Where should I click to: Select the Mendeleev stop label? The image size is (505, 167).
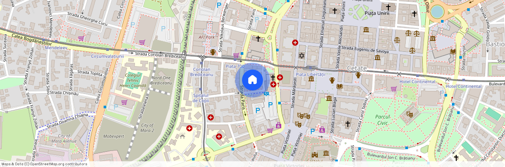pos(56,47)
